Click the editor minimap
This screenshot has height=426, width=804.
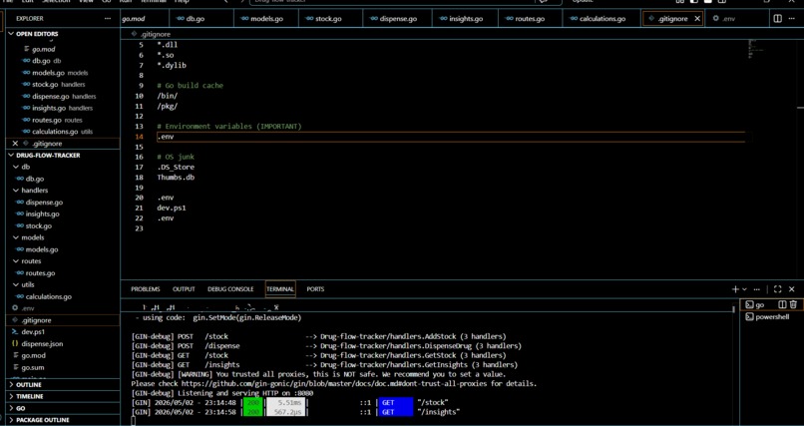757,48
